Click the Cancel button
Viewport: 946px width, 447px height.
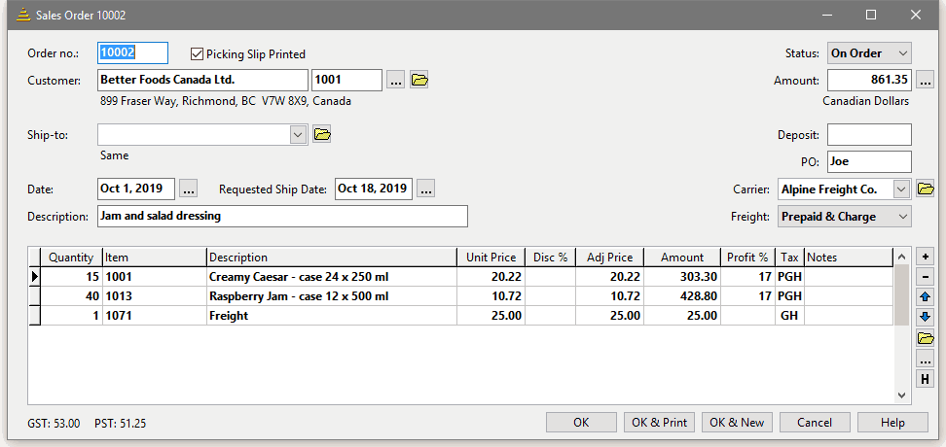coord(814,423)
